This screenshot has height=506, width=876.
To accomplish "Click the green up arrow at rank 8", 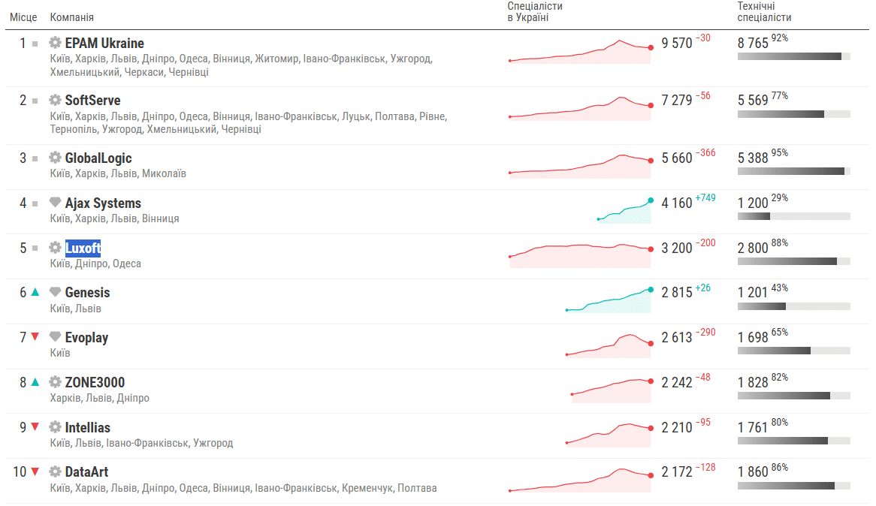I will pos(35,382).
